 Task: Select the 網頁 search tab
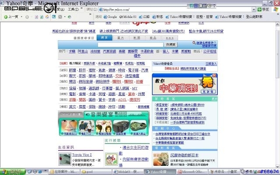pos(105,38)
